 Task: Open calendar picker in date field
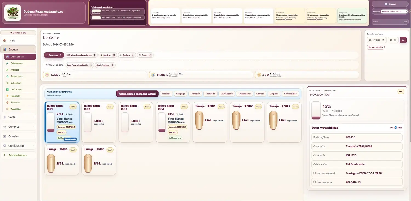coord(383,40)
